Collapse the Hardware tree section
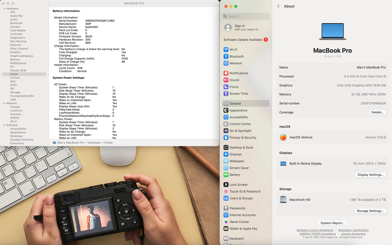Screen dimensions: 392x245 (4, 9)
